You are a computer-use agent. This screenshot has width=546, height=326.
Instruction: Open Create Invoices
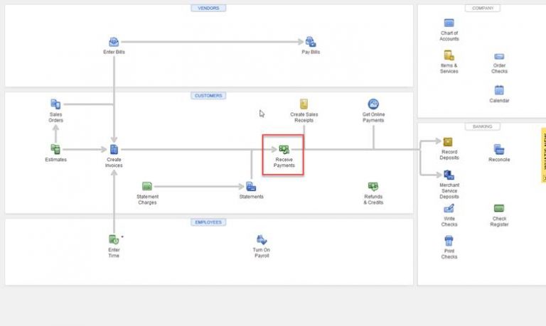[x=114, y=149]
